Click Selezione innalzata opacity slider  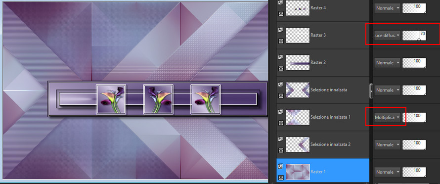pyautogui.click(x=414, y=90)
